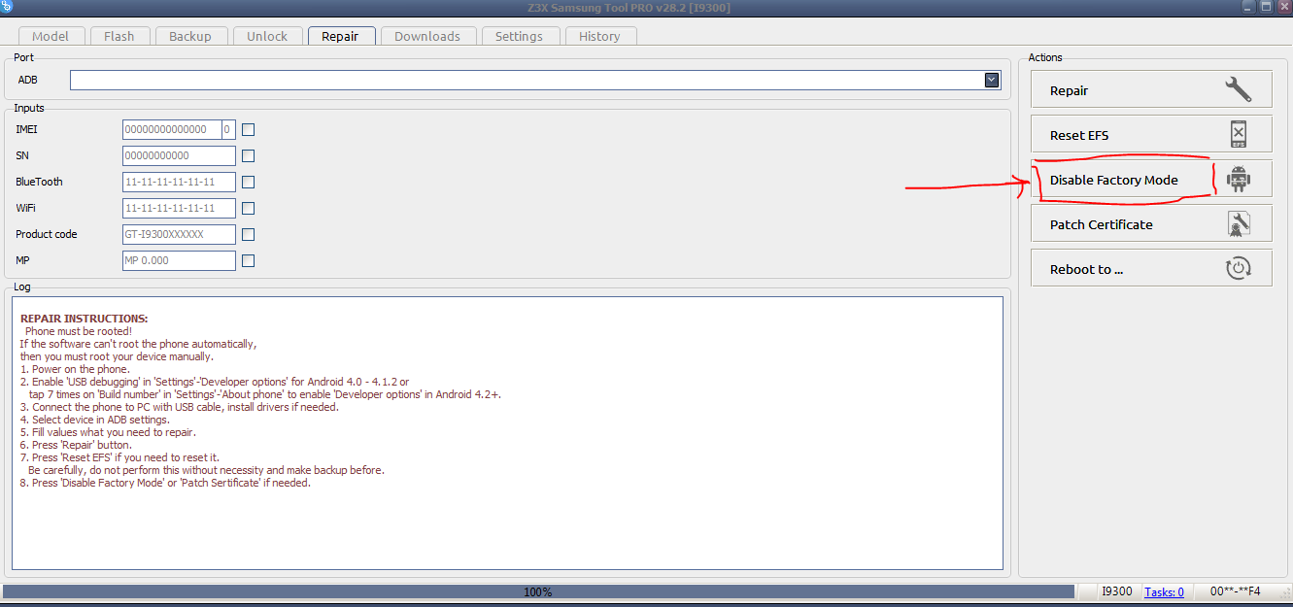Click '4. Select device in ADB settings.' line
This screenshot has height=607, width=1293.
click(x=95, y=420)
